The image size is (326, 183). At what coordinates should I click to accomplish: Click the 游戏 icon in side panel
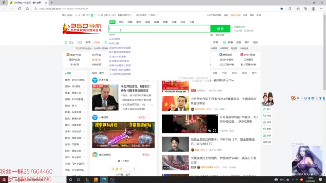tap(264, 122)
